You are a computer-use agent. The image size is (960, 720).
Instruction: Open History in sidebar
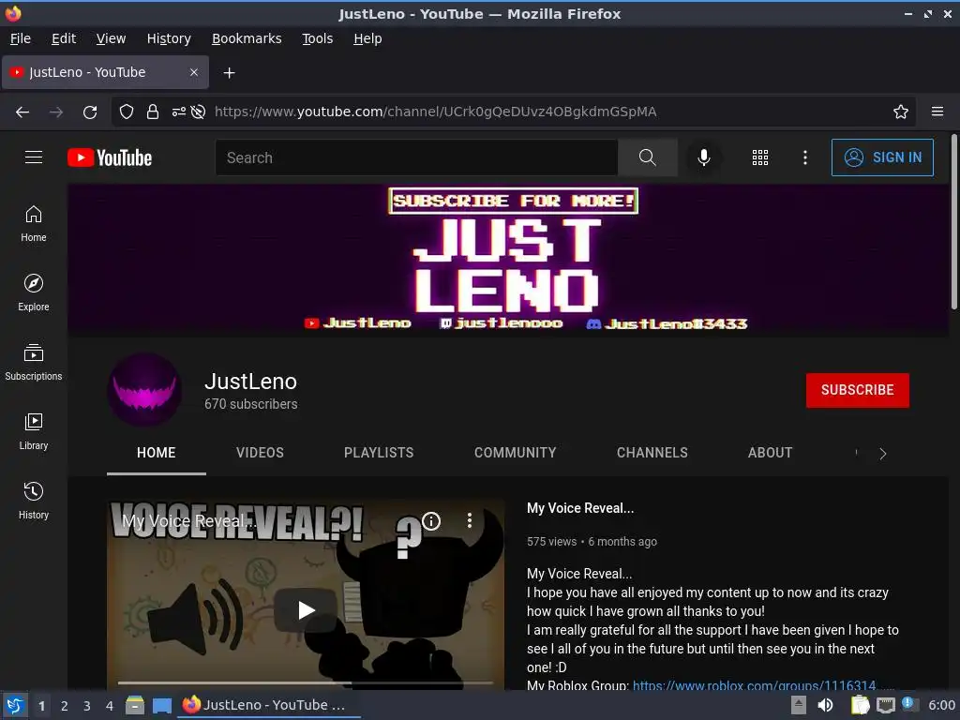34,501
